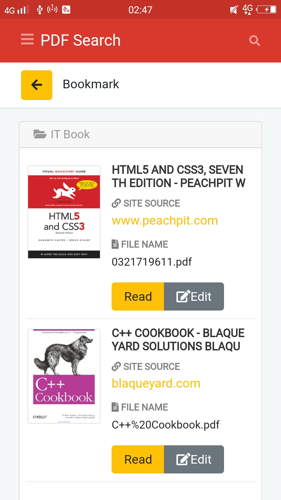Tap the link icon beside SITE SOURCE for HTML5
Screen dimensions: 281x500
116,203
